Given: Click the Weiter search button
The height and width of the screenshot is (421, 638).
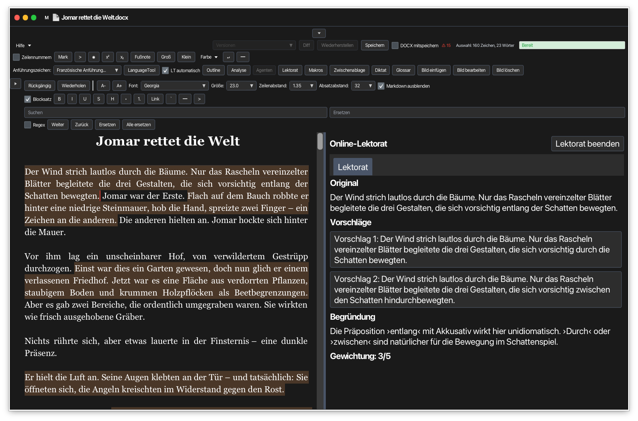Looking at the screenshot, I should click(58, 125).
